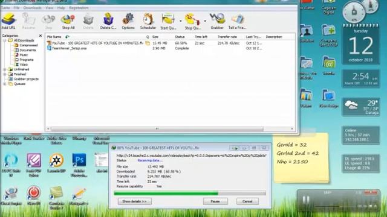Viewport: 387px width, 217px height.
Task: Click the network speed gadget
Action: [361, 163]
